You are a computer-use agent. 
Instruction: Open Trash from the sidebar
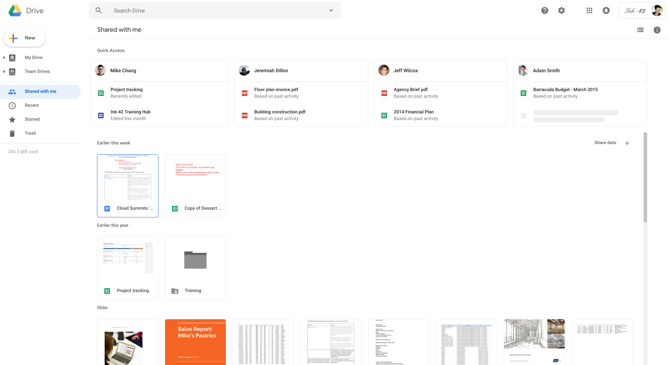coord(30,133)
